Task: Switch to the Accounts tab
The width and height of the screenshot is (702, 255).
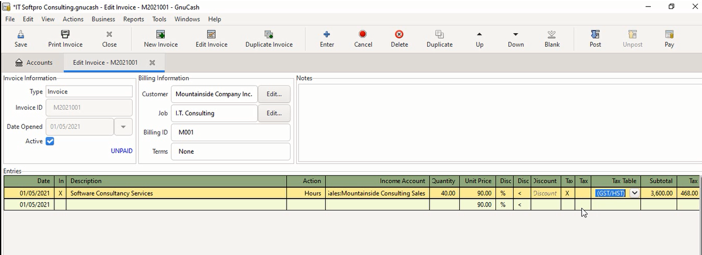Action: [34, 62]
